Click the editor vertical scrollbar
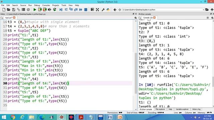 tap(136, 73)
